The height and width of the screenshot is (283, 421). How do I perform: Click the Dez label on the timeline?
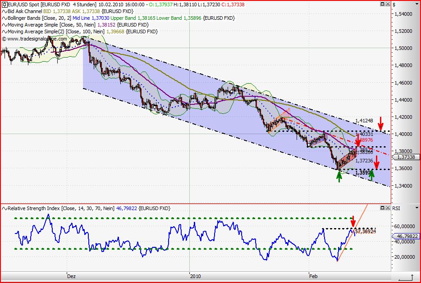pos(71,277)
